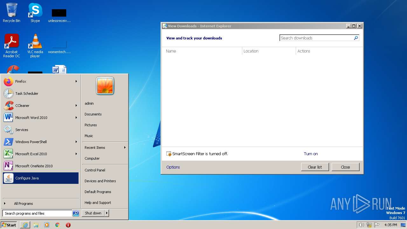
Task: Expand the Windows PowerShell jump list arrow
Action: click(76, 142)
